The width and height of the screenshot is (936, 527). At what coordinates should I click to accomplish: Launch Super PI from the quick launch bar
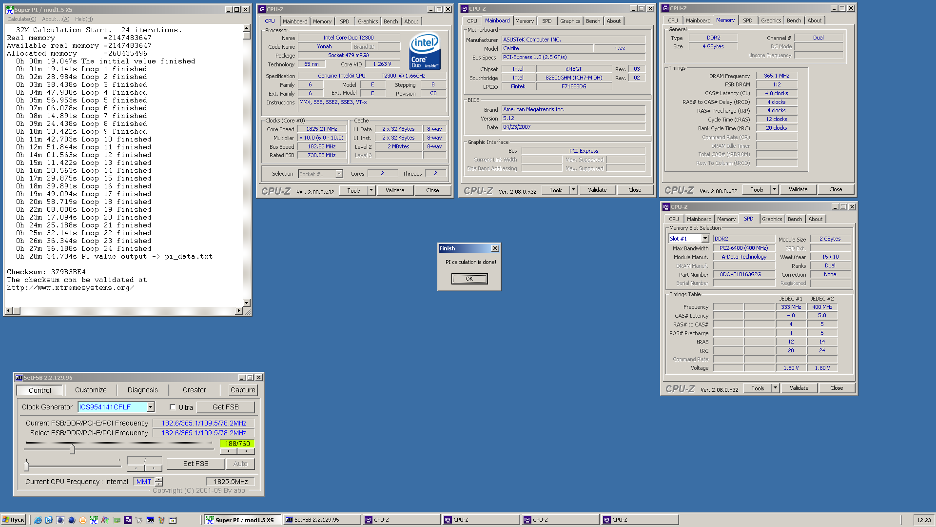(94, 520)
